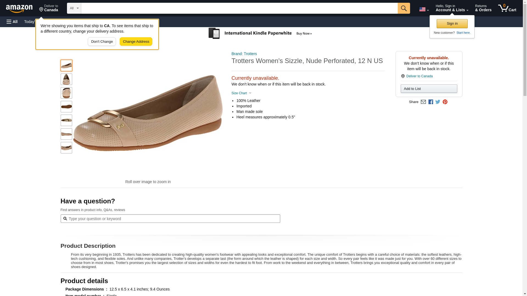Share product via email icon
The width and height of the screenshot is (527, 296).
click(x=423, y=102)
